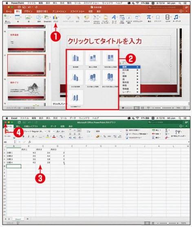Click the グラフ chart icon in PowerPoint ribbon
This screenshot has width=192, height=227.
pos(55,18)
